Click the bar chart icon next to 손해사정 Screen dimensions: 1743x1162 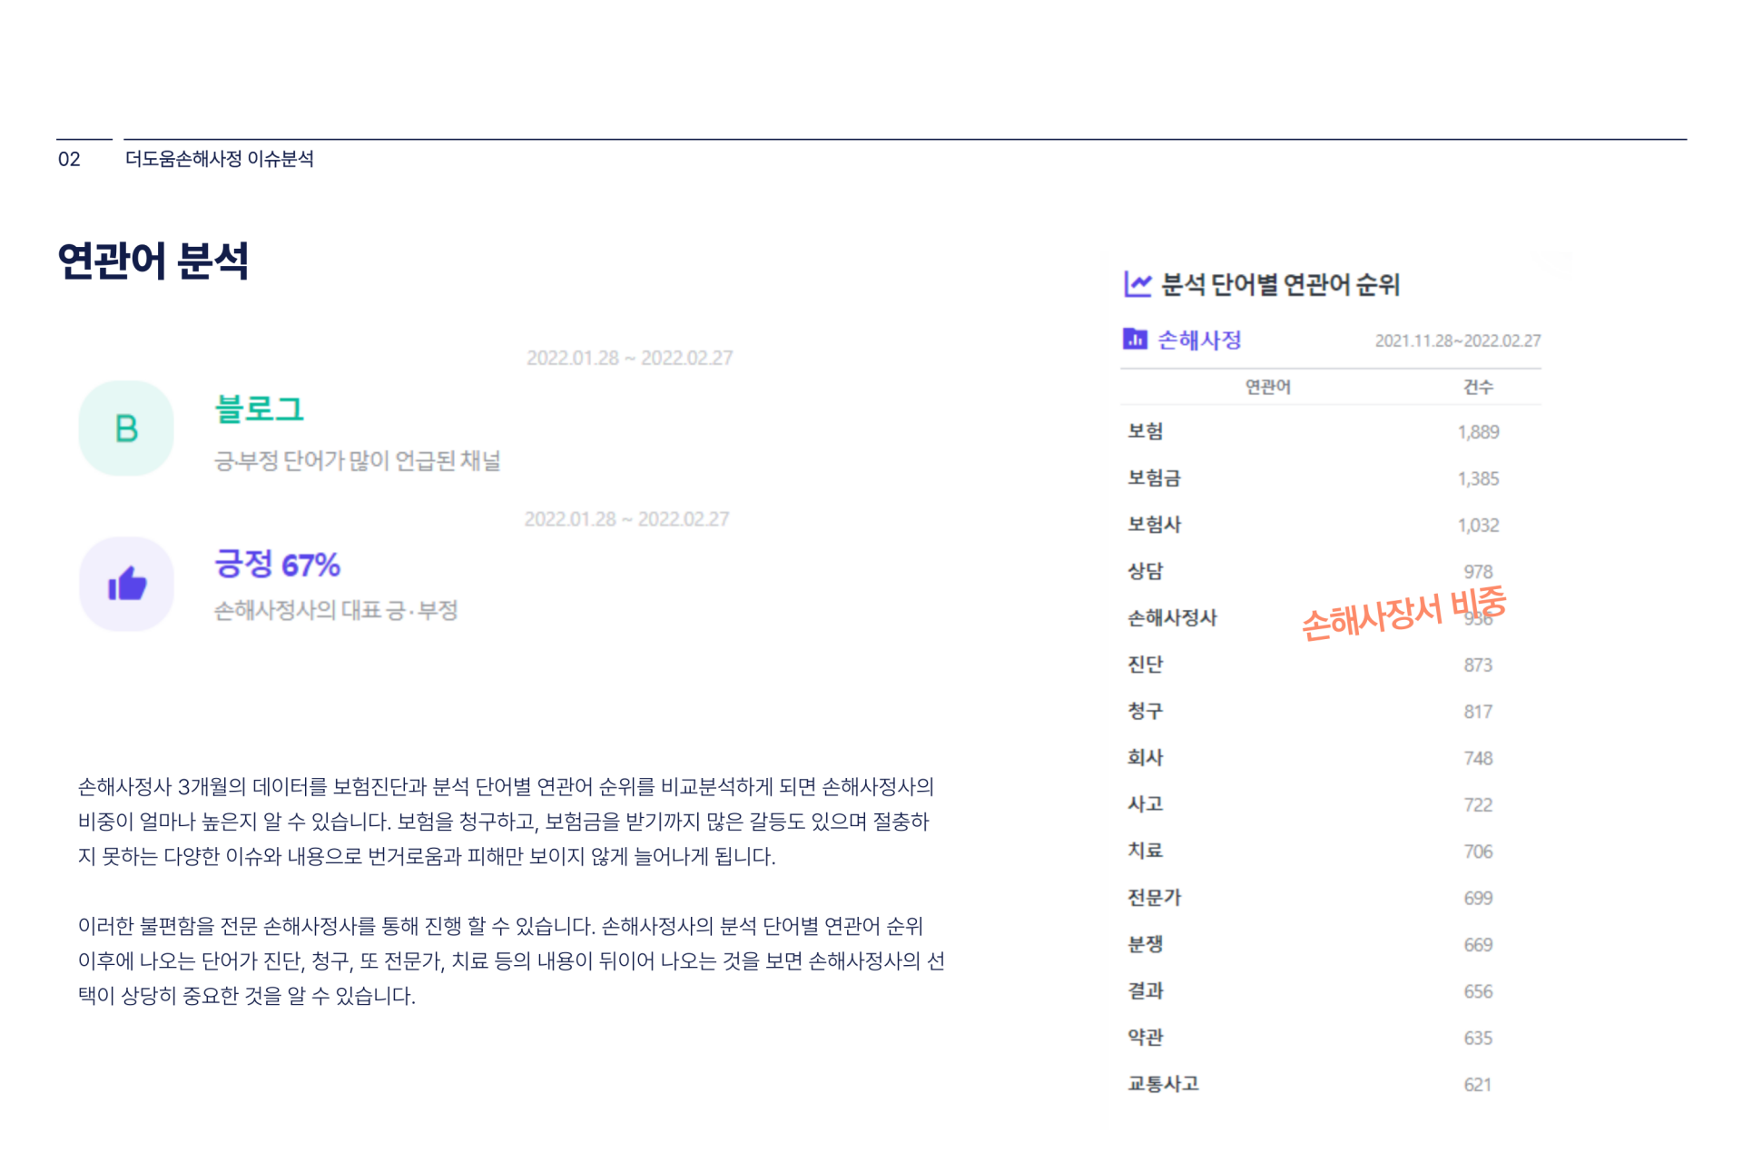pos(1135,340)
